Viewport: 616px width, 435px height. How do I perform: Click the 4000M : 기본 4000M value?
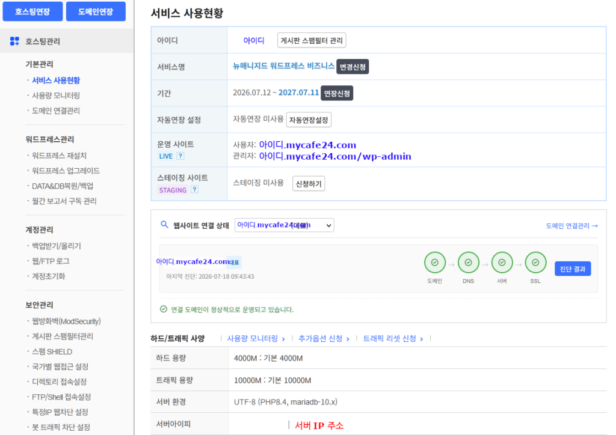pos(268,358)
